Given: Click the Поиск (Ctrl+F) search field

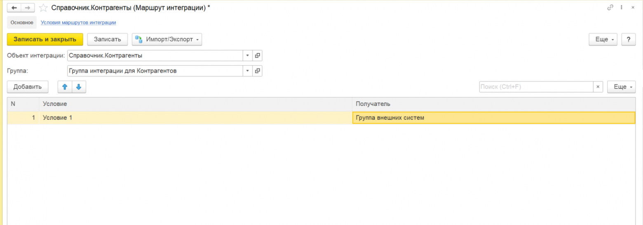Looking at the screenshot, I should (536, 87).
